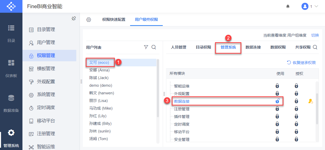Image resolution: width=325 pixels, height=150 pixels.
Task: Open the 共享权限 tab
Action: [303, 47]
